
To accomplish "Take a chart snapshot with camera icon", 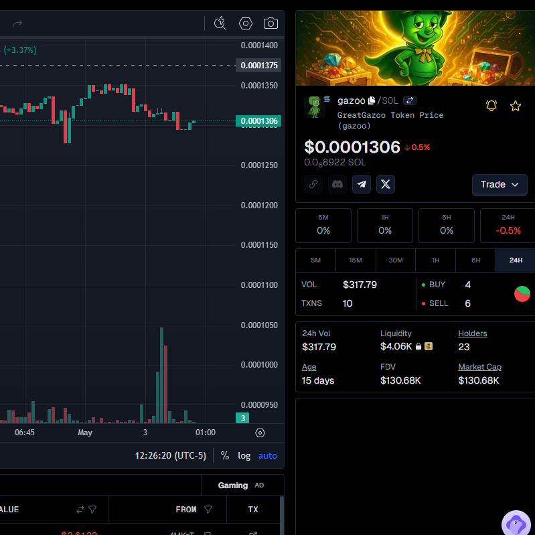I will [271, 23].
